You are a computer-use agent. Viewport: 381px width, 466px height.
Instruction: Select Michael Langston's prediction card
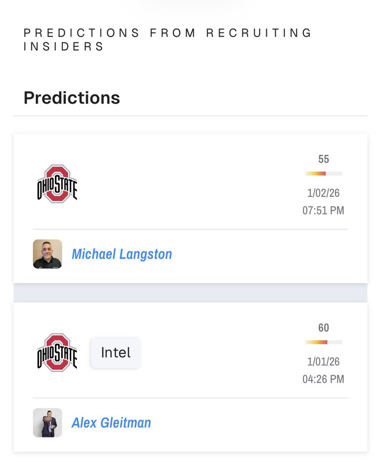[x=190, y=209]
